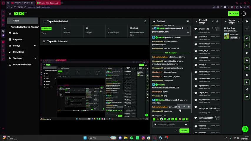Filter the Etkinlik Akışı feed
Viewport: 251px width, 141px height.
212,21
